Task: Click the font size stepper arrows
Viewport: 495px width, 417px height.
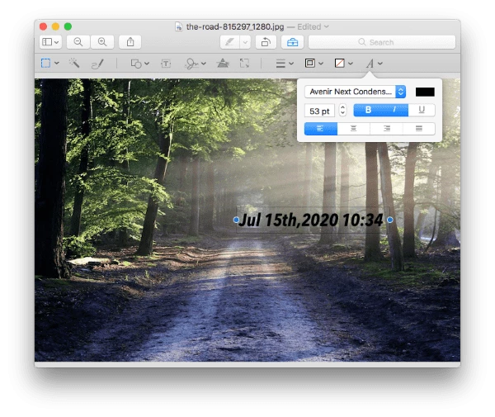Action: pos(342,111)
